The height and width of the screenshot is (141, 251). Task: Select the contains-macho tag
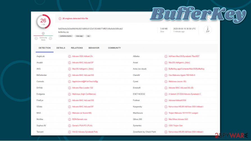point(66,36)
